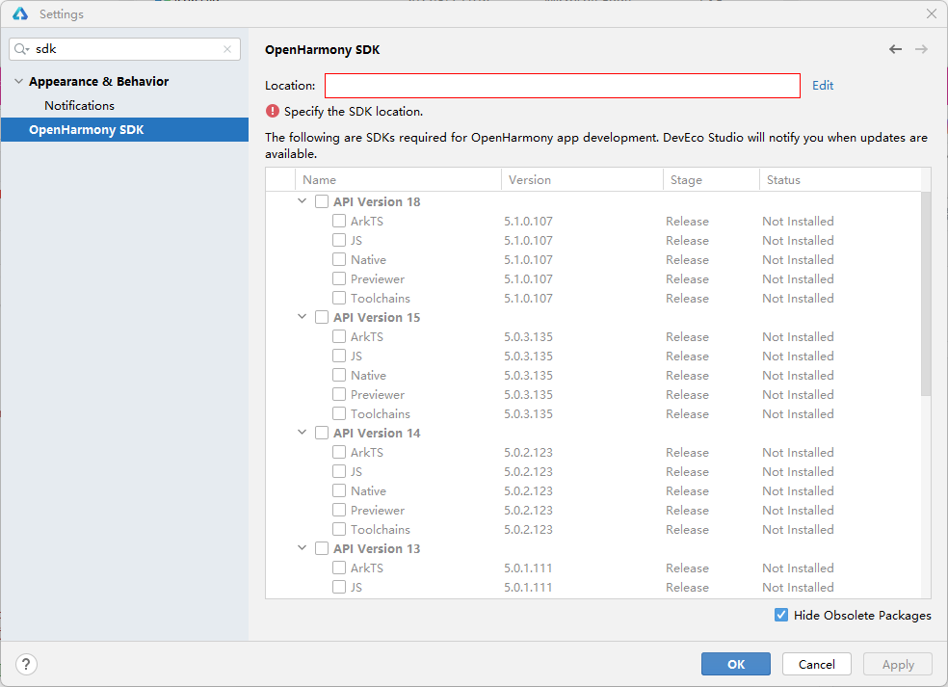This screenshot has height=687, width=948.
Task: Collapse Appearance & Behavior section
Action: (x=18, y=81)
